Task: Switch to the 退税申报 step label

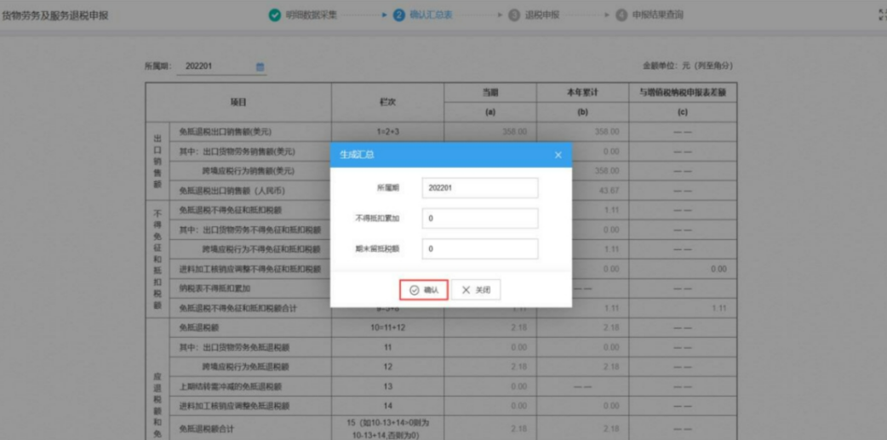Action: [542, 15]
